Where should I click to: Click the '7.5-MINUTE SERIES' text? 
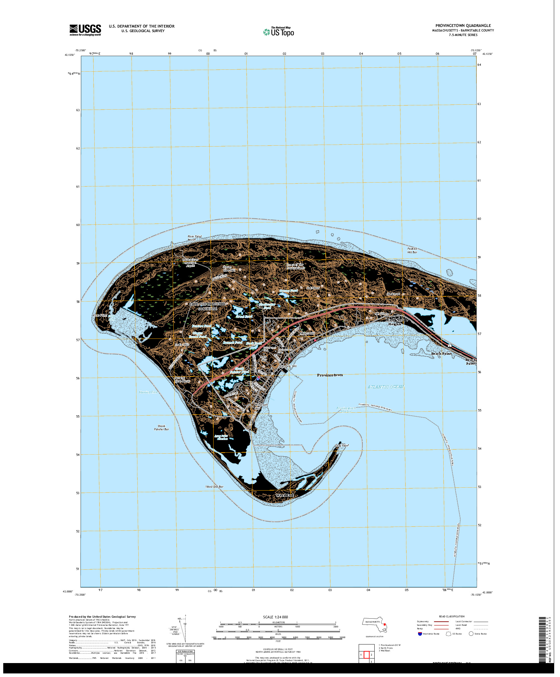point(463,35)
